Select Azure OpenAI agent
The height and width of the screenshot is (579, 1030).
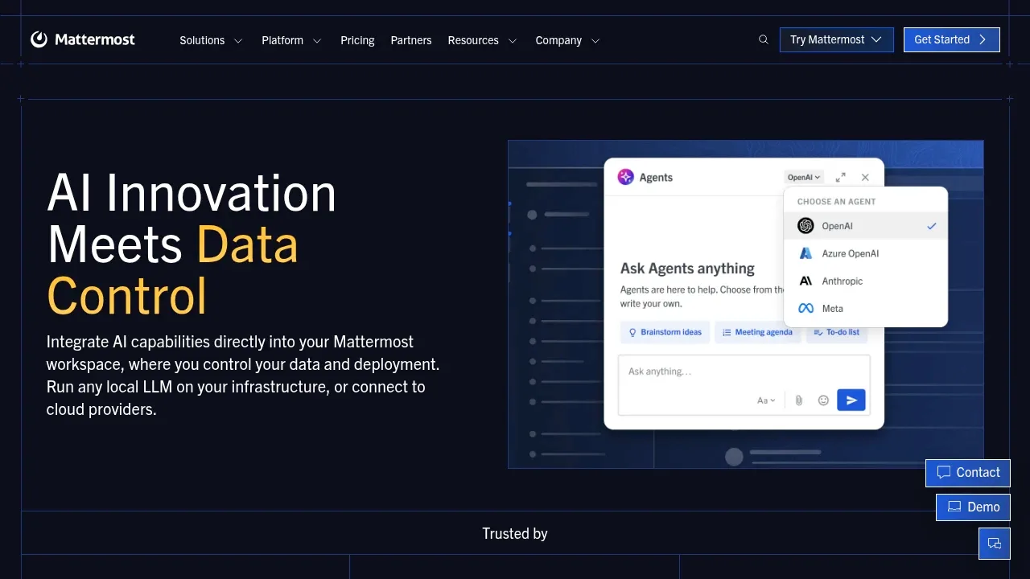pyautogui.click(x=865, y=253)
